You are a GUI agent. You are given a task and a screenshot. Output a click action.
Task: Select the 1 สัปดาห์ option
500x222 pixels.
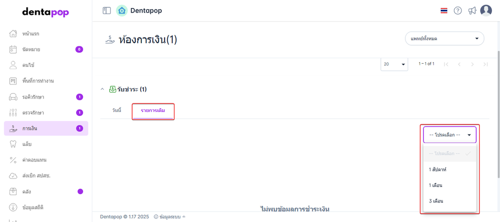437,170
